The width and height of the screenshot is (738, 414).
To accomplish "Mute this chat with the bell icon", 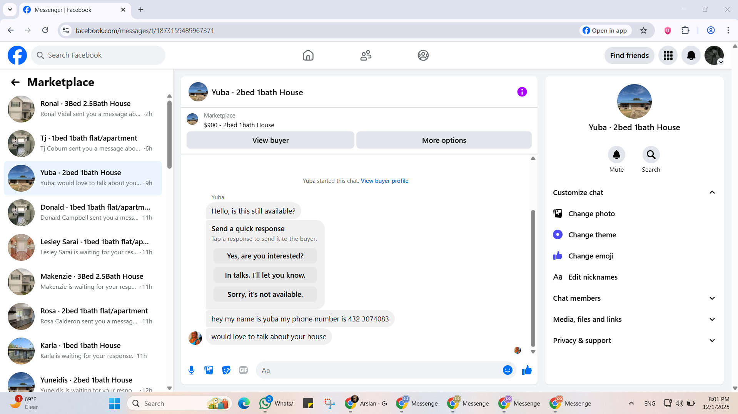I will coord(616,155).
